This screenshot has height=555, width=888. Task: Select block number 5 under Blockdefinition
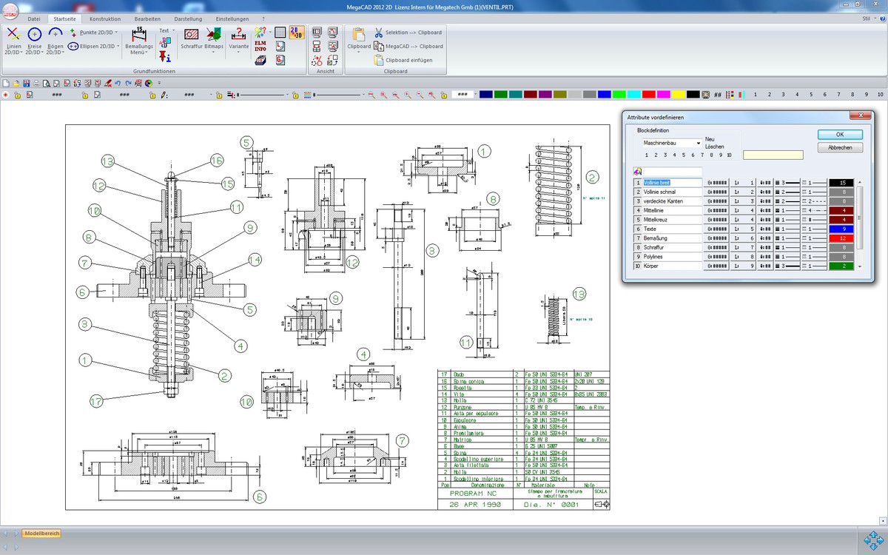(x=682, y=155)
